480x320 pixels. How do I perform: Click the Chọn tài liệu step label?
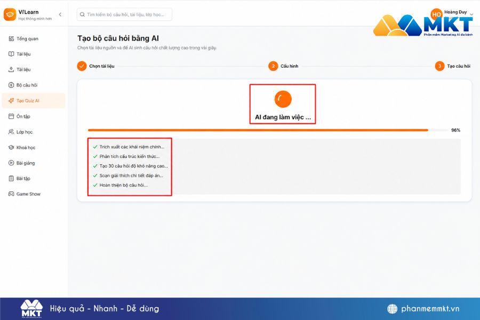pos(102,66)
